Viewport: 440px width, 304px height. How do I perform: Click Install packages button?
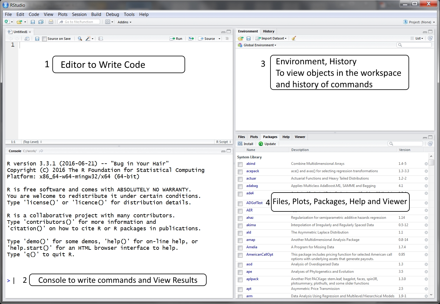click(x=245, y=144)
